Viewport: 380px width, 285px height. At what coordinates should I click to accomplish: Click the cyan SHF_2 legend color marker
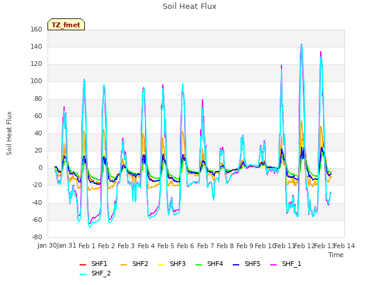click(83, 274)
